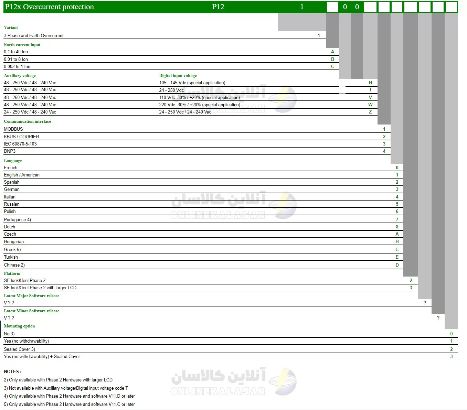Click the 'Chinese 2)' language row
467x410 pixels.
[x=203, y=265]
